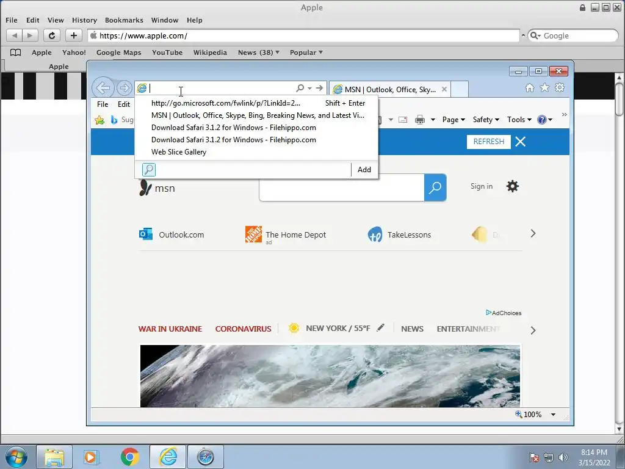Open Safari Window menu
This screenshot has height=469, width=625.
[165, 20]
